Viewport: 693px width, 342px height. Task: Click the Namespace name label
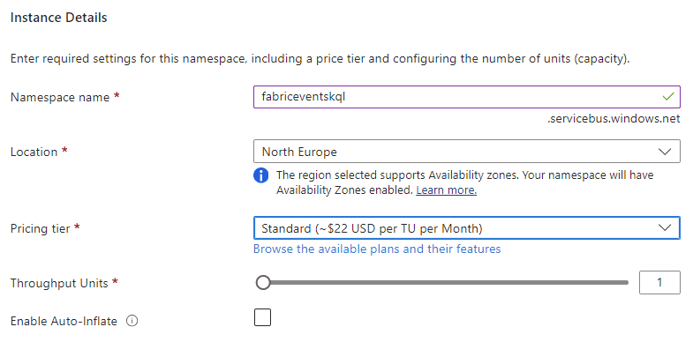(60, 97)
